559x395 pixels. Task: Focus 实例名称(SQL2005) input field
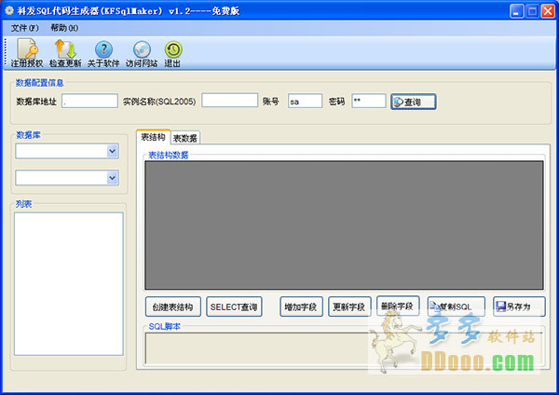coord(229,101)
